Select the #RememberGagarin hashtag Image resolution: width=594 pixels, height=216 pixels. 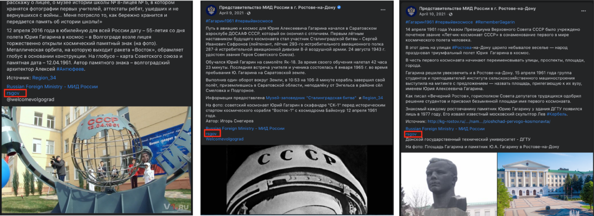[x=495, y=23]
